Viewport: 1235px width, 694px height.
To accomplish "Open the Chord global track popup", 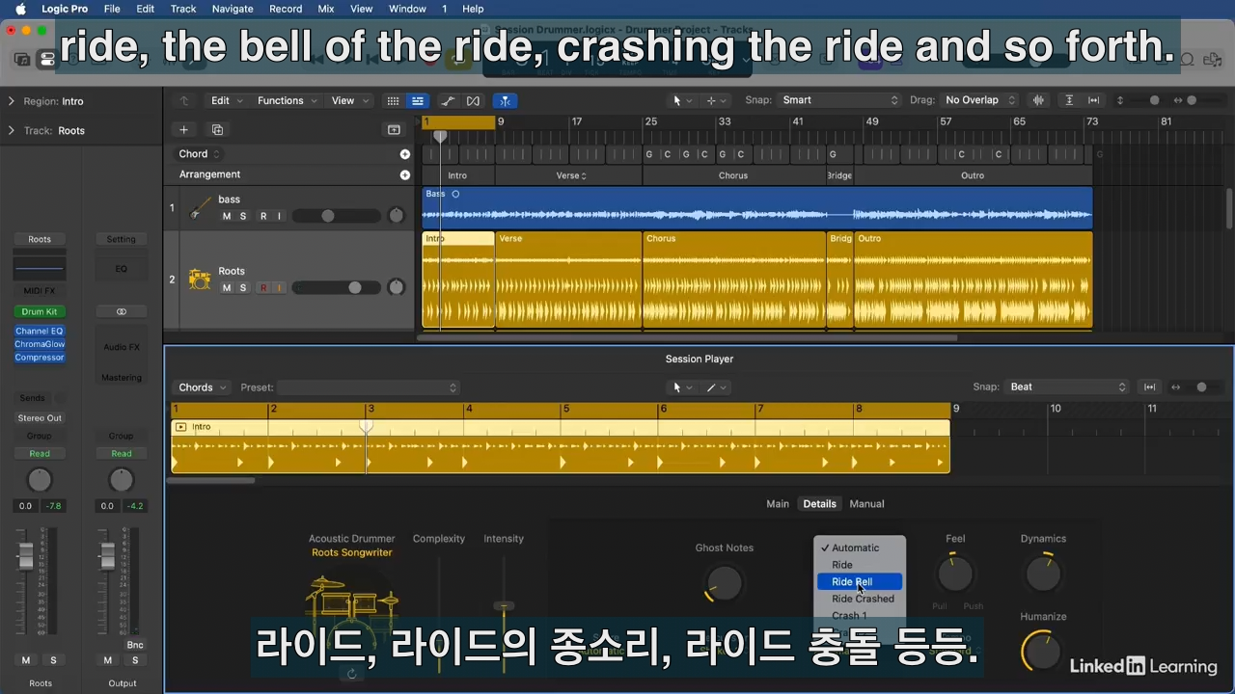I will click(200, 154).
